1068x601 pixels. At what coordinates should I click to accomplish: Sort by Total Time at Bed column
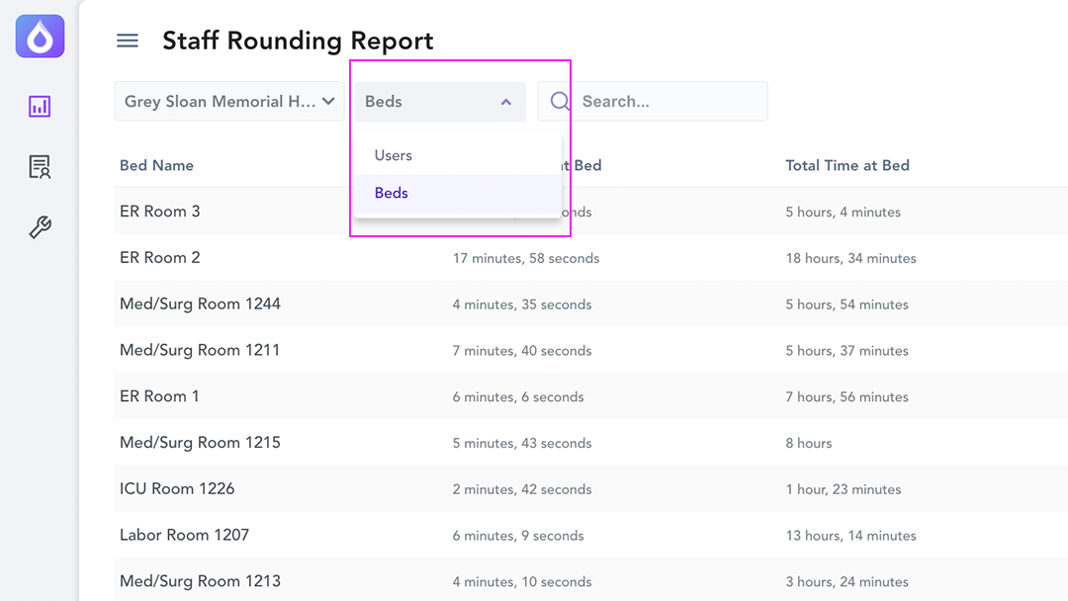pos(846,165)
